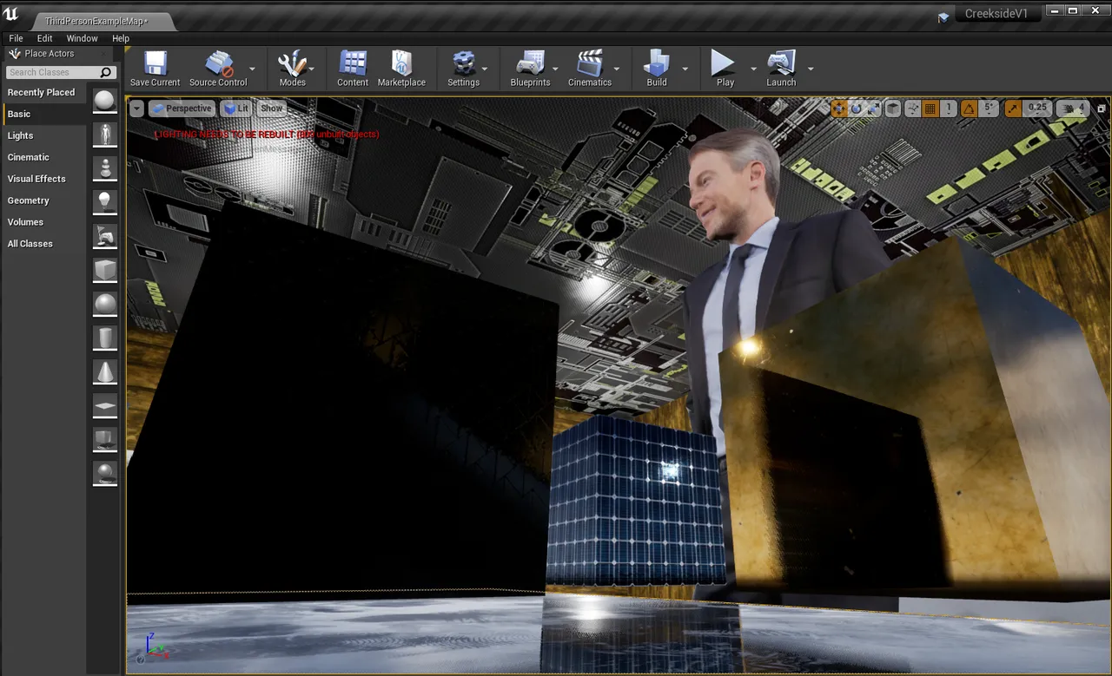Open the Window menu

coord(83,38)
